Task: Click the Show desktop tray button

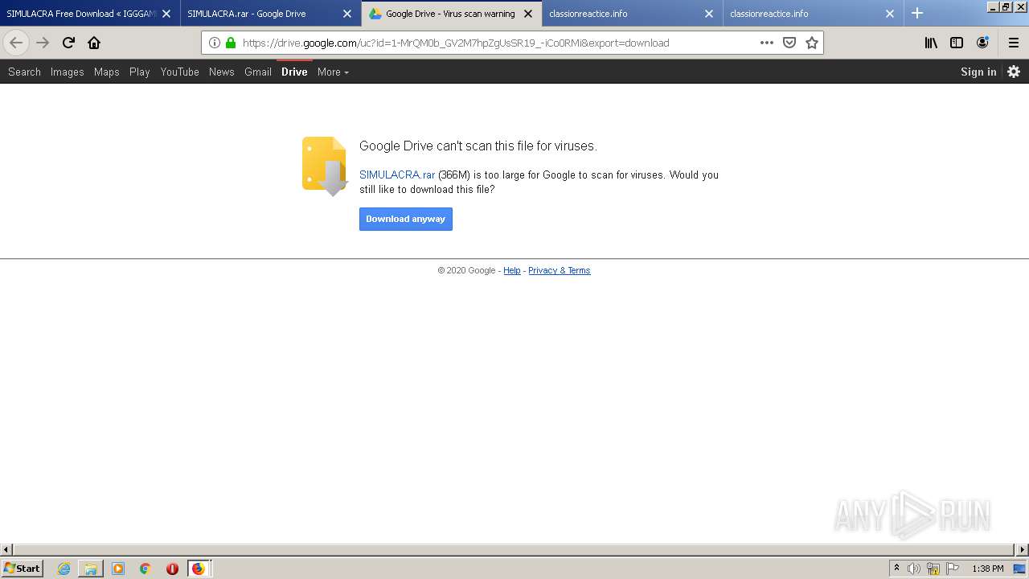Action: (1020, 569)
